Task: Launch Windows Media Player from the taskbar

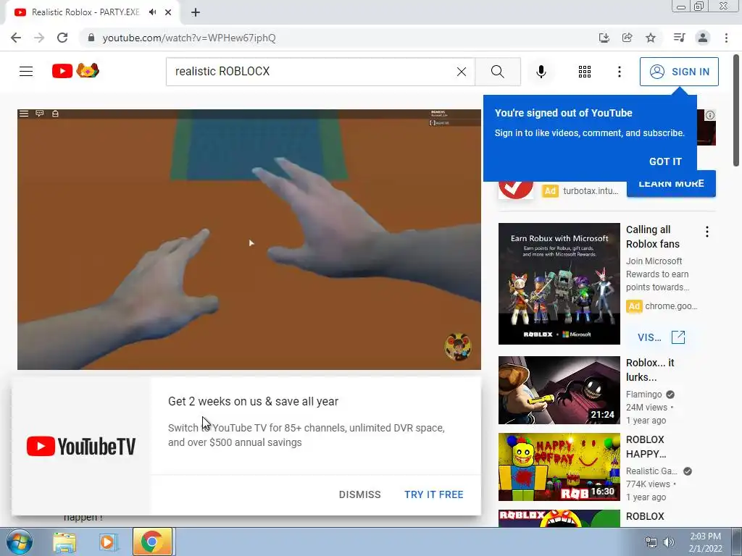Action: point(107,542)
